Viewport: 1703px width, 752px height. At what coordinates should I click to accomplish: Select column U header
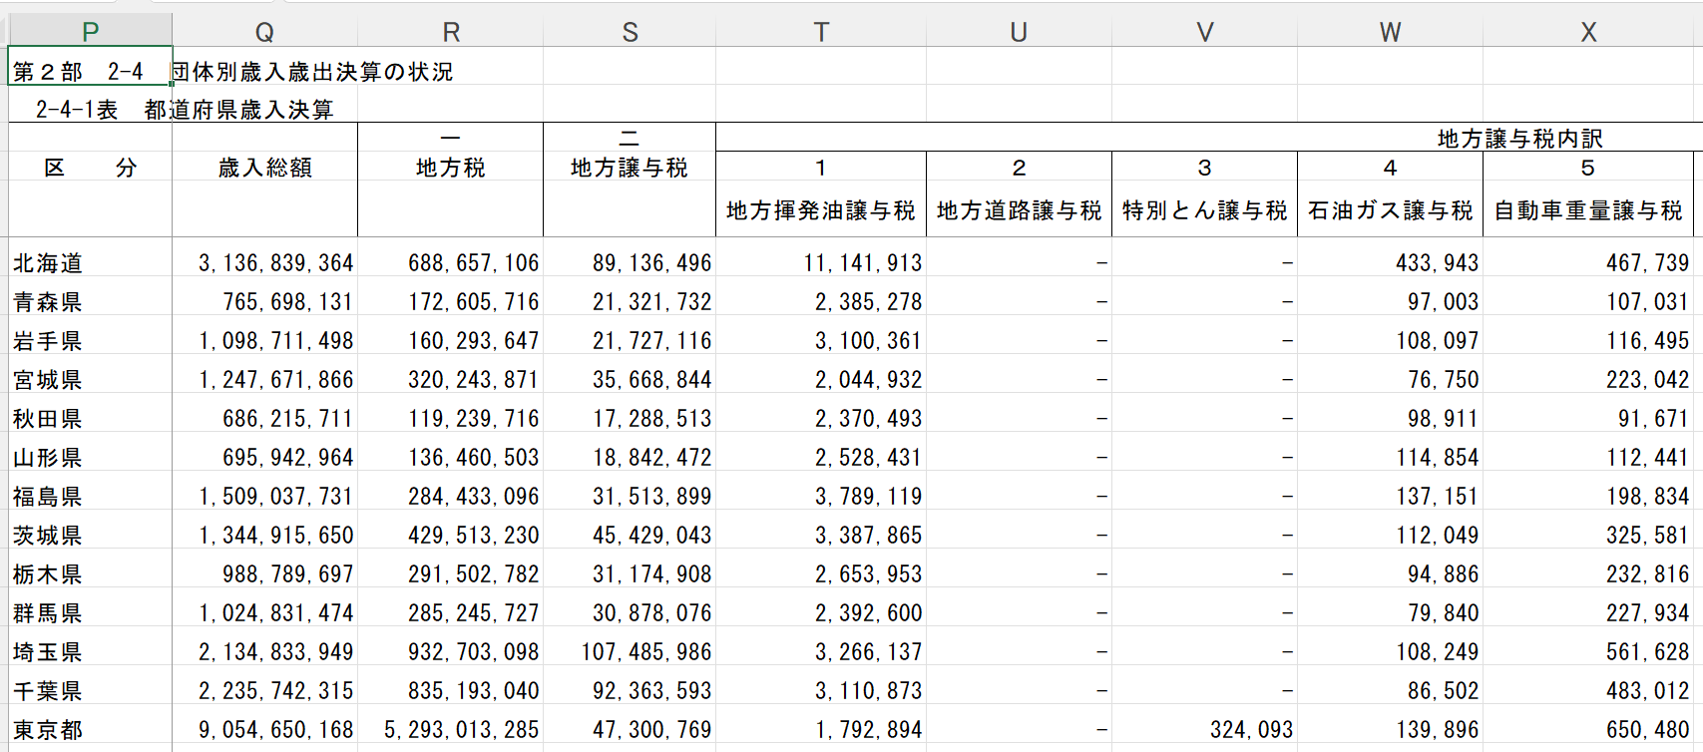(1019, 31)
